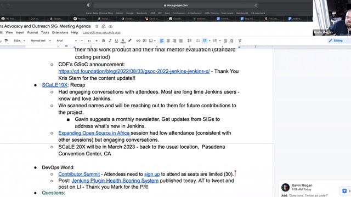
Task: Toggle the Bulleted list button
Action: pyautogui.click(x=205, y=40)
